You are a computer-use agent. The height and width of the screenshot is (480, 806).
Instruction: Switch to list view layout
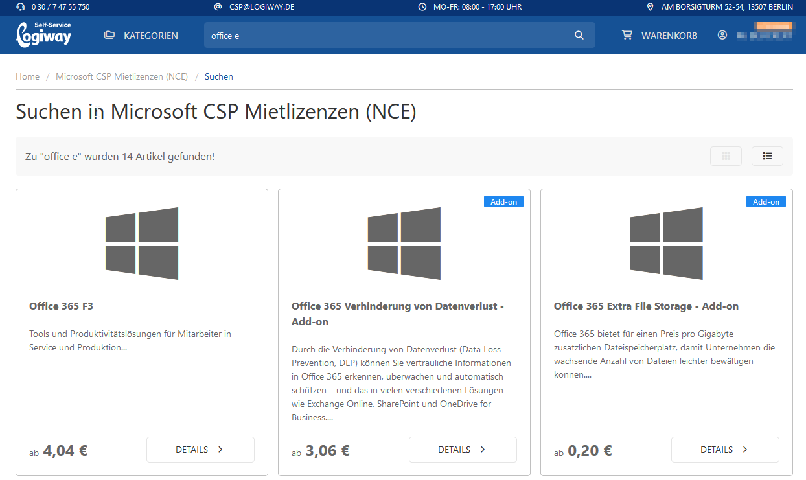point(767,156)
